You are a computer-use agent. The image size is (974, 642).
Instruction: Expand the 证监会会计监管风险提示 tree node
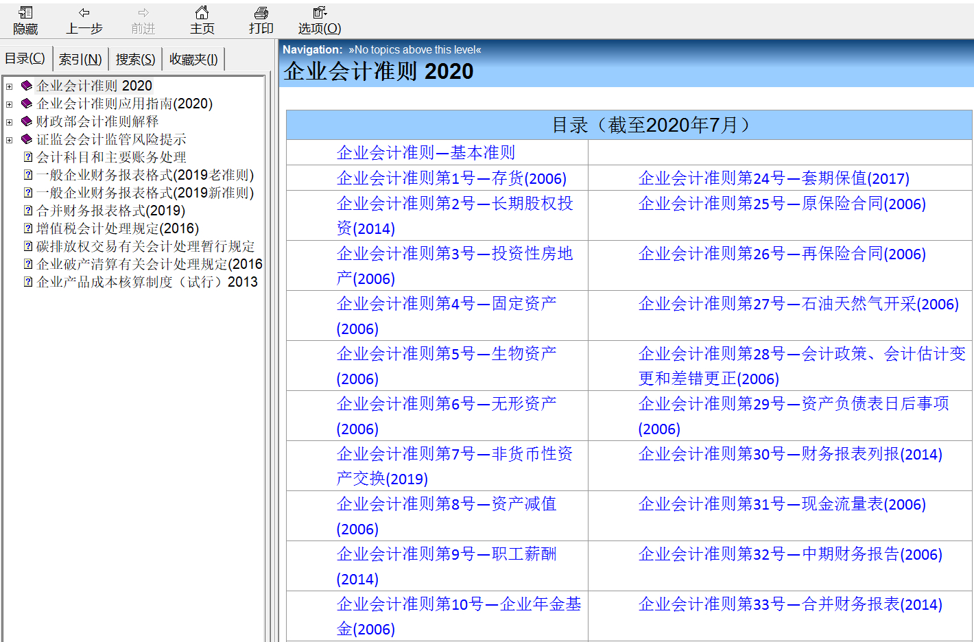(9, 140)
